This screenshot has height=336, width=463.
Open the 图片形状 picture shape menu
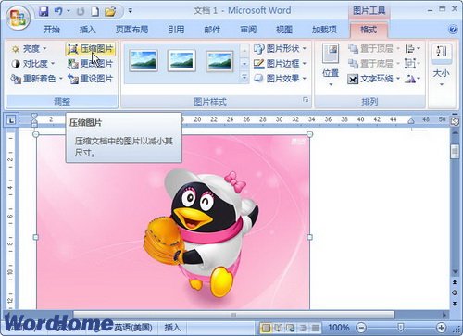[280, 49]
